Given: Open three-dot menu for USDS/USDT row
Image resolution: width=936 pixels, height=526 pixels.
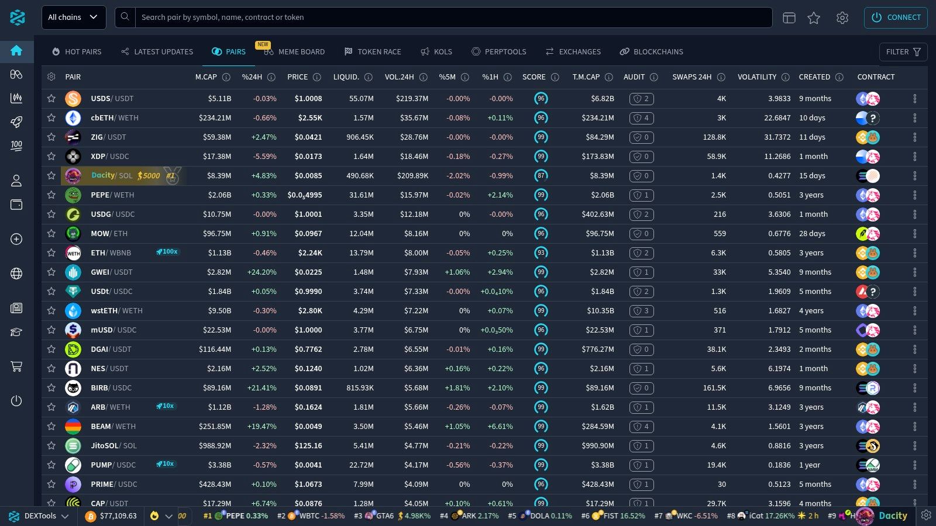Looking at the screenshot, I should 915,99.
